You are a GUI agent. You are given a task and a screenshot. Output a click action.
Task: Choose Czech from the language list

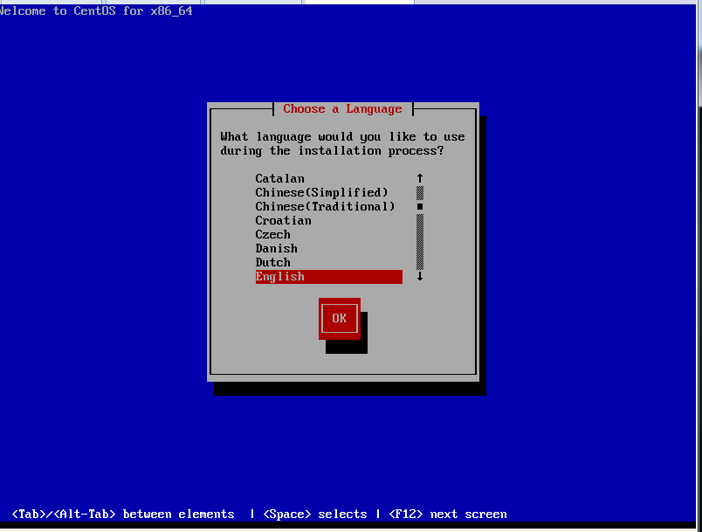click(328, 235)
